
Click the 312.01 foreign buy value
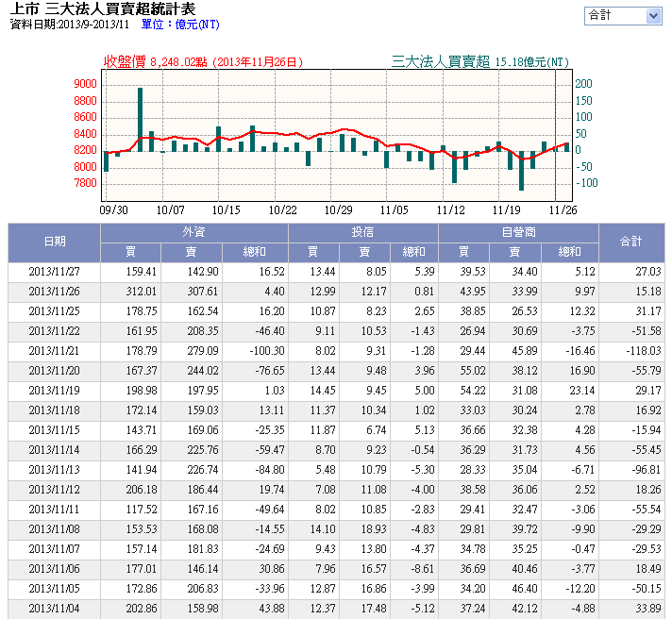pos(142,292)
